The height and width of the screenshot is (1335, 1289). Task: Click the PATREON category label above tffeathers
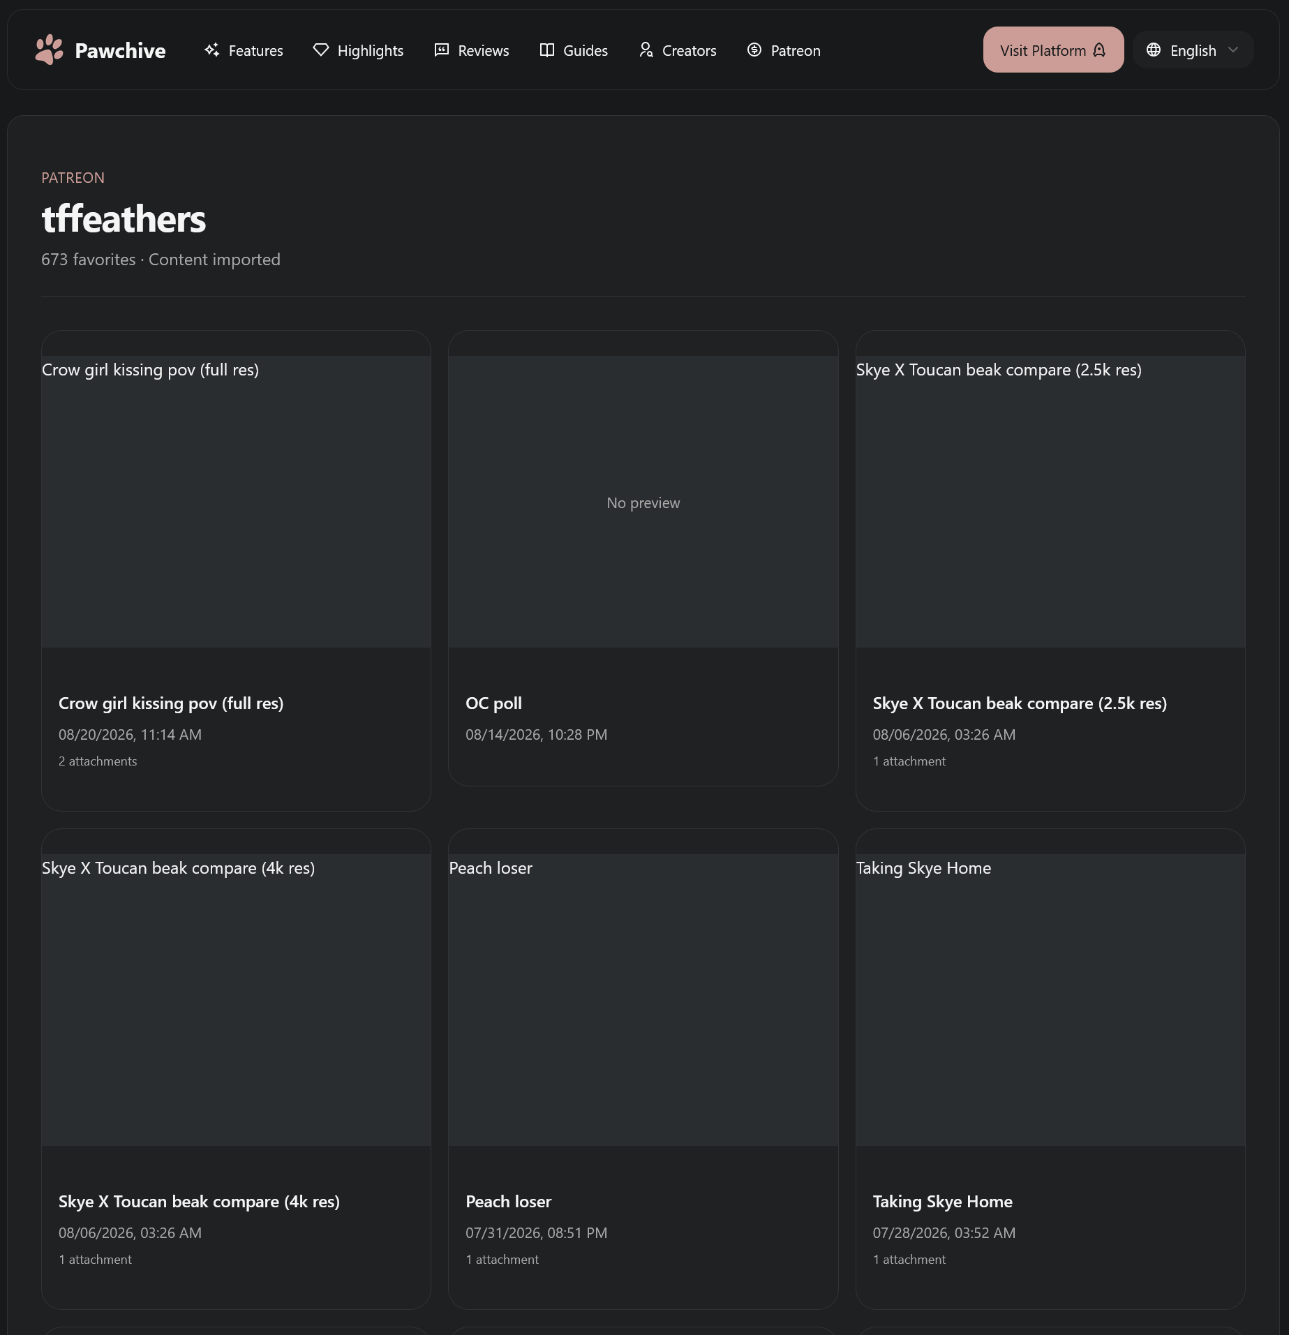click(x=73, y=178)
